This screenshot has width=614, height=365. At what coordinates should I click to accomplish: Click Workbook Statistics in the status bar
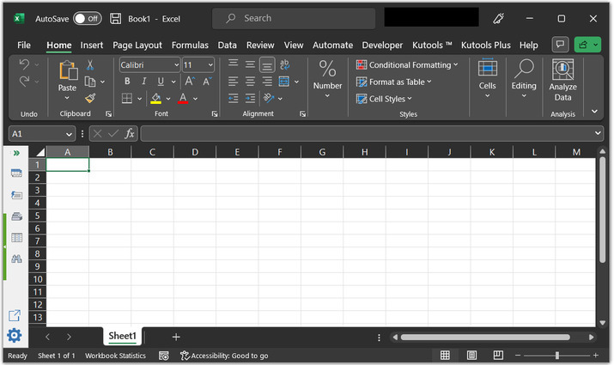pyautogui.click(x=115, y=356)
